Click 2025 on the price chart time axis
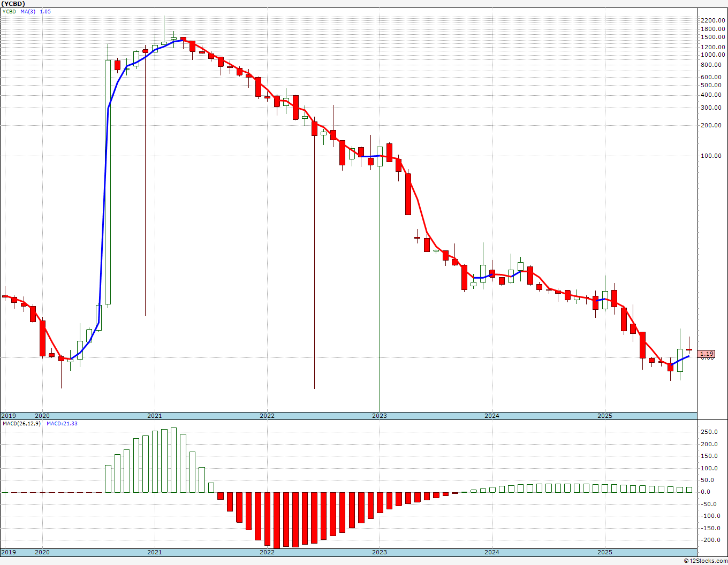The image size is (728, 565). [604, 416]
